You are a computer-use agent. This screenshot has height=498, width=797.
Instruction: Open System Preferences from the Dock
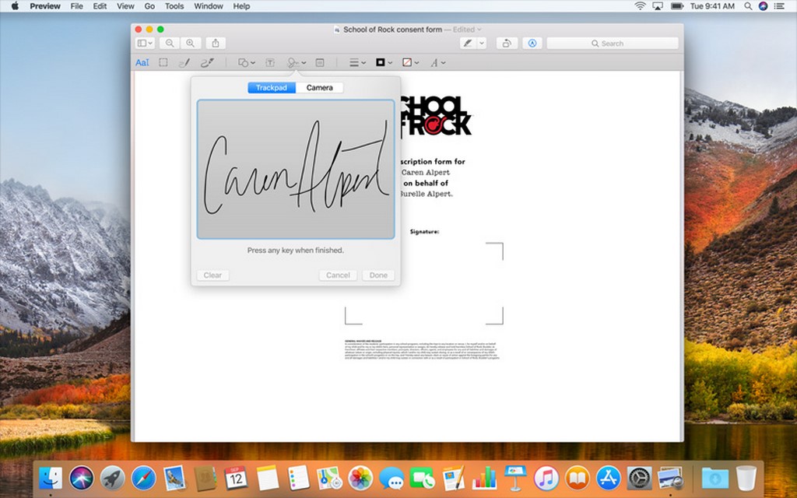pyautogui.click(x=640, y=479)
